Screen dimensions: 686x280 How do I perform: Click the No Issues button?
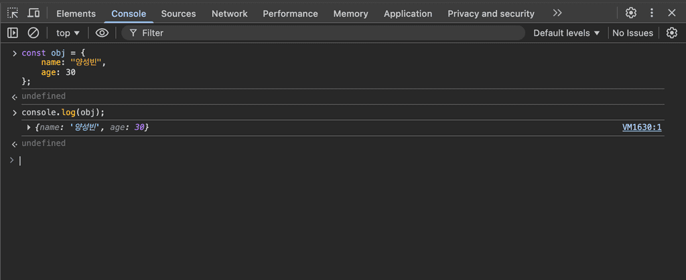click(x=632, y=33)
